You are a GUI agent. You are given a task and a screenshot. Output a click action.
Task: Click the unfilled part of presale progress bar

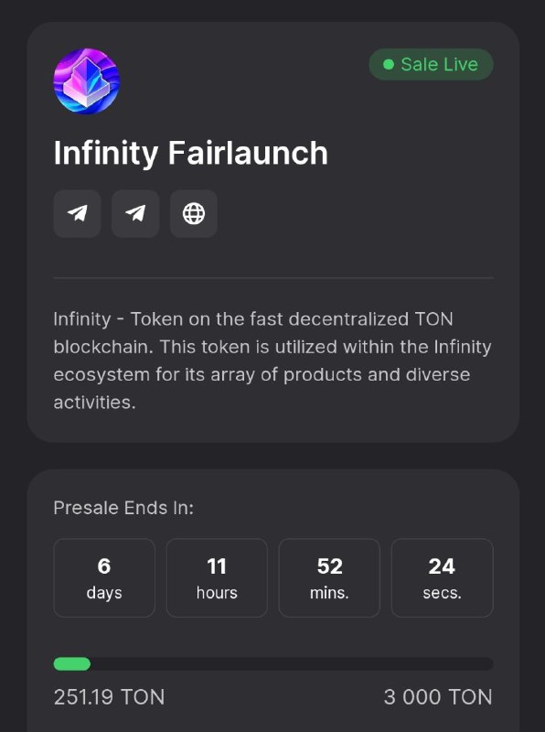click(x=292, y=664)
